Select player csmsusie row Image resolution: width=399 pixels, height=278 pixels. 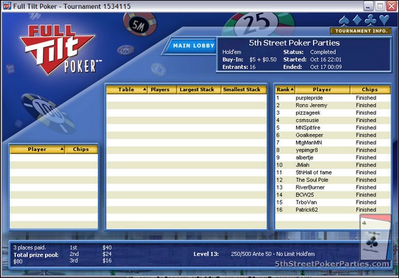pyautogui.click(x=333, y=120)
